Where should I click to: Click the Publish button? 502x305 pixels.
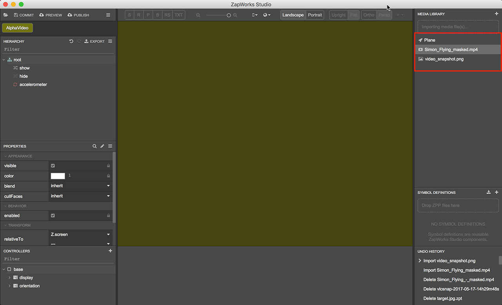78,15
